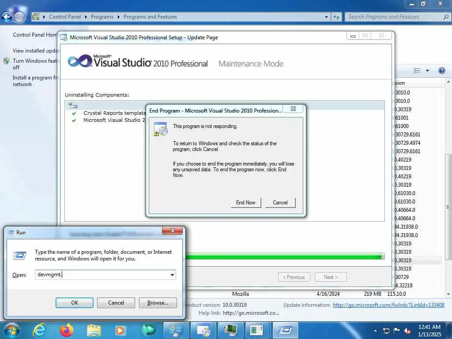Click the shield icon beside Windows features

[x=6, y=61]
